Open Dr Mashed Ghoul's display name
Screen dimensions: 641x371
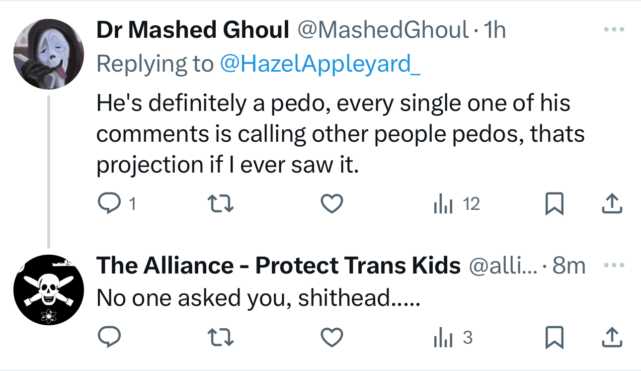pos(193,31)
